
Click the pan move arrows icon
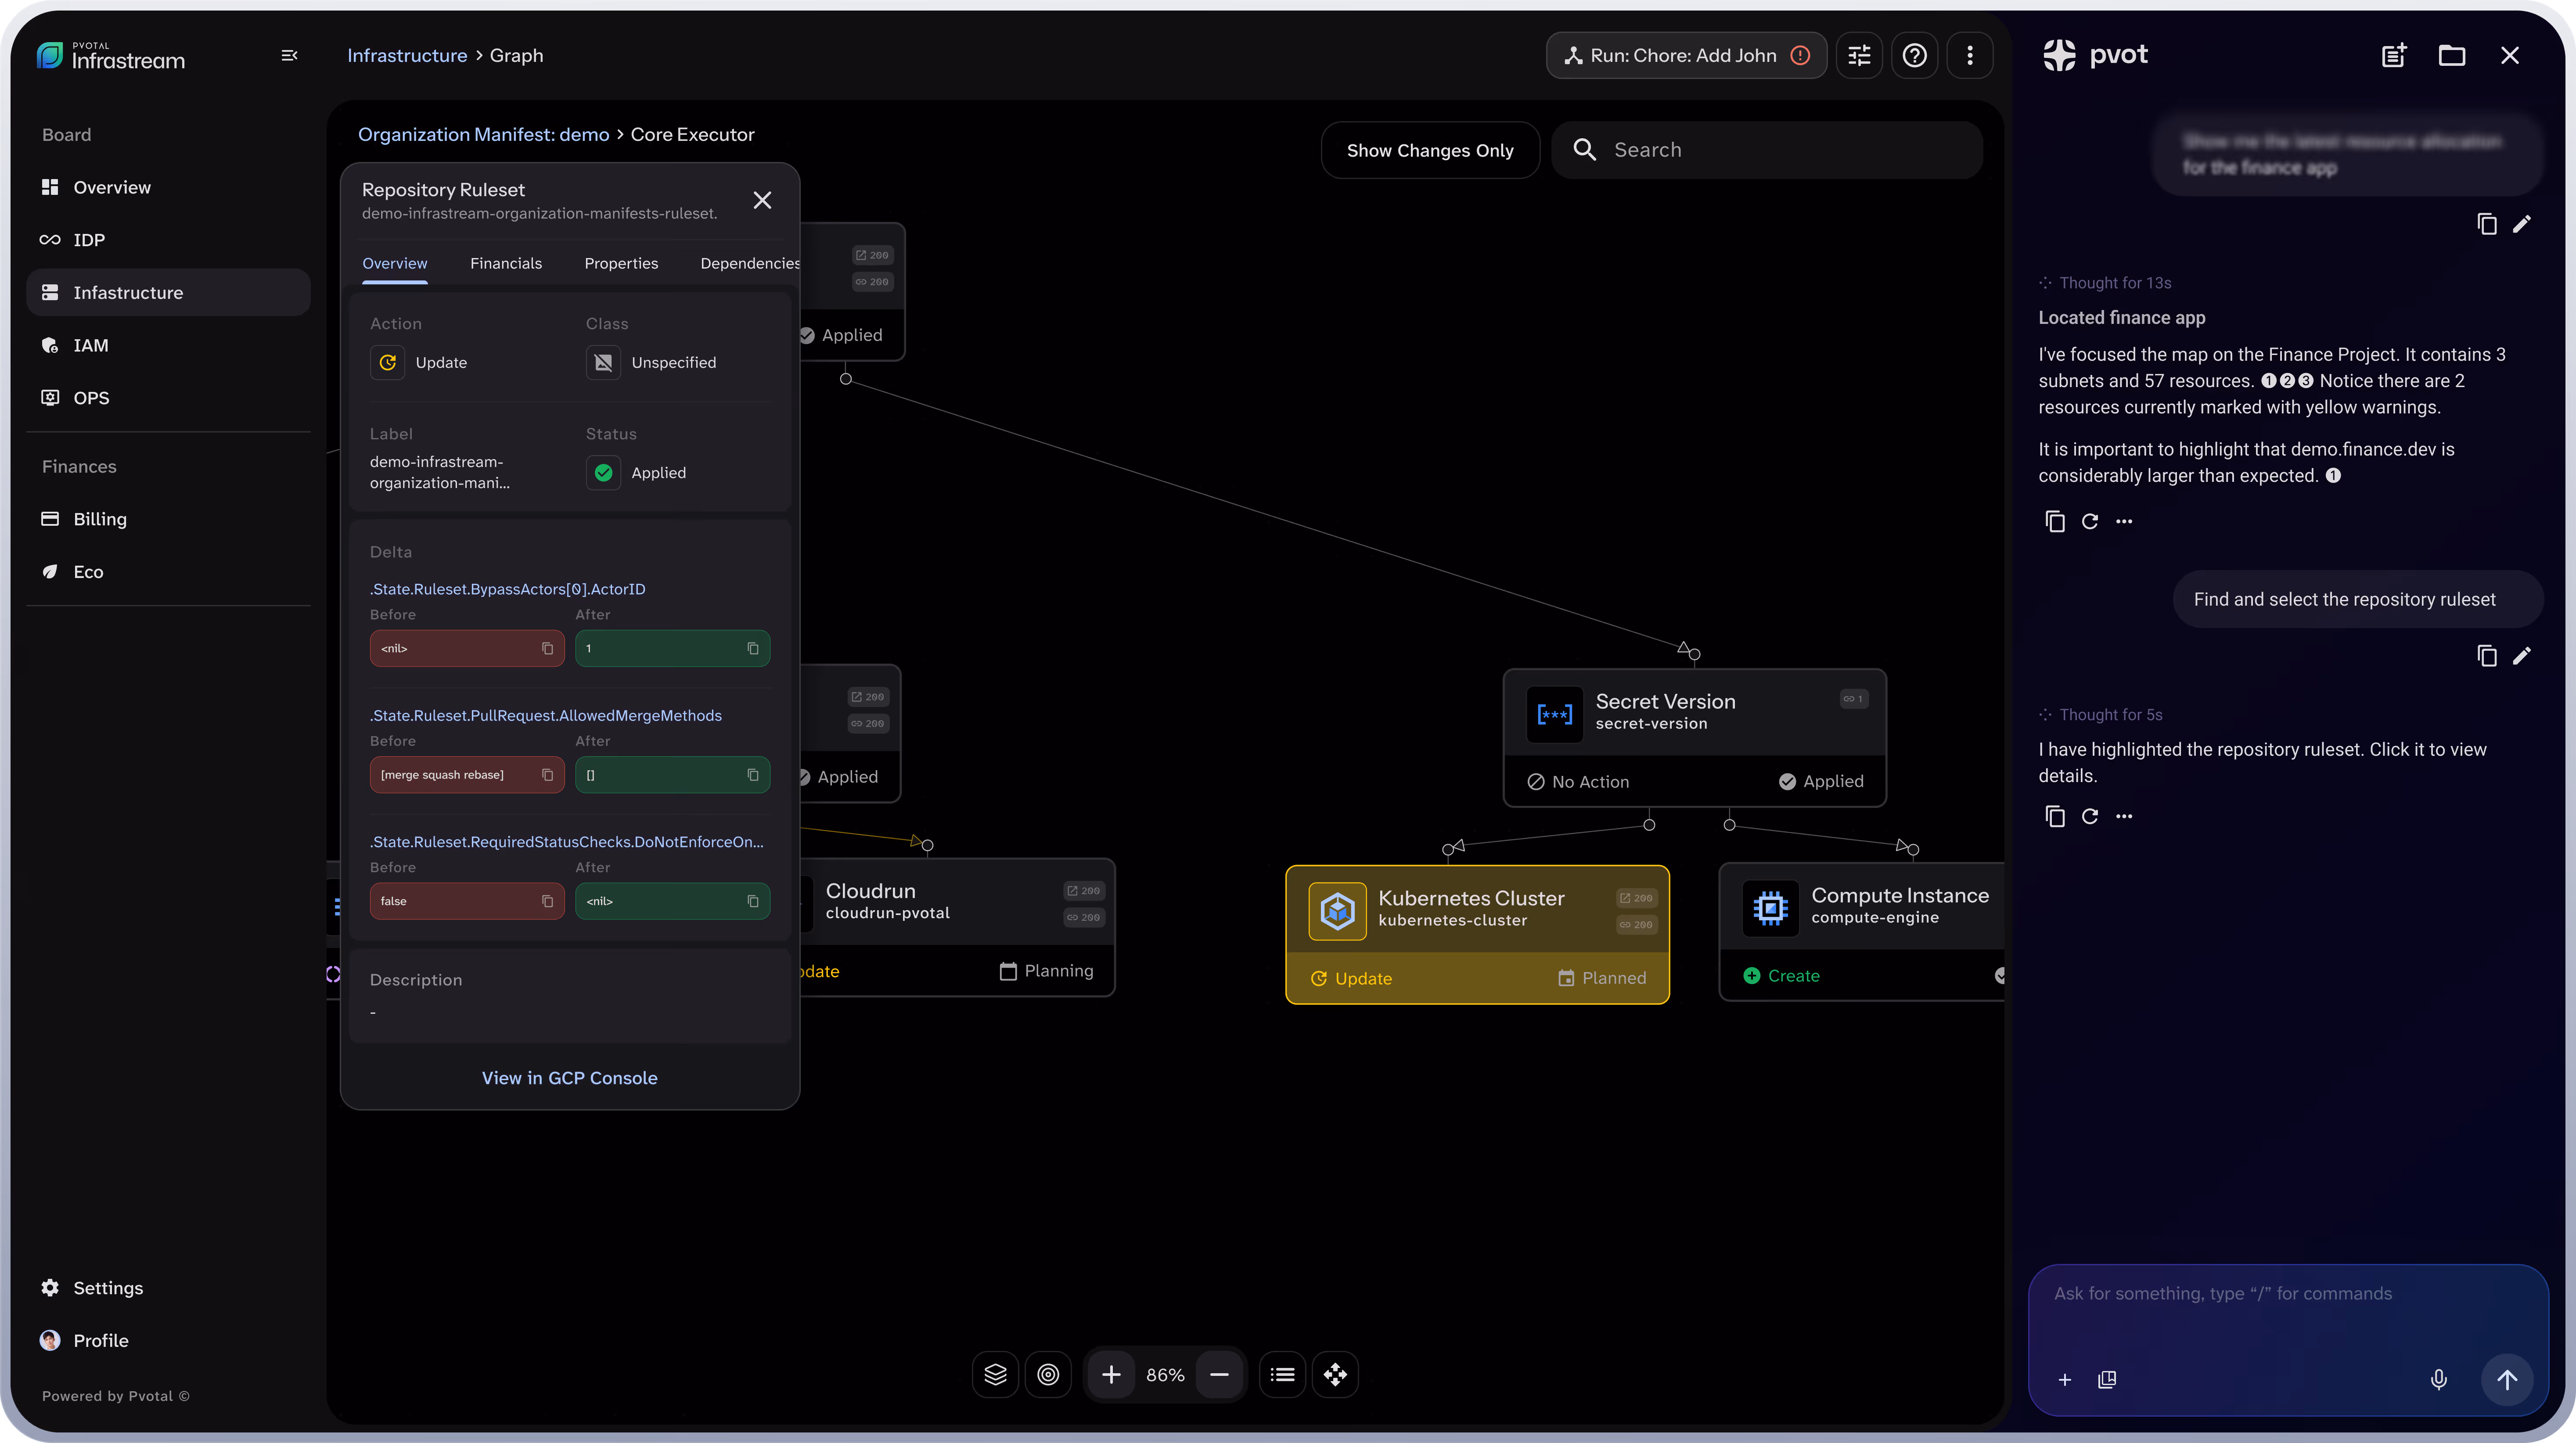tap(1335, 1375)
